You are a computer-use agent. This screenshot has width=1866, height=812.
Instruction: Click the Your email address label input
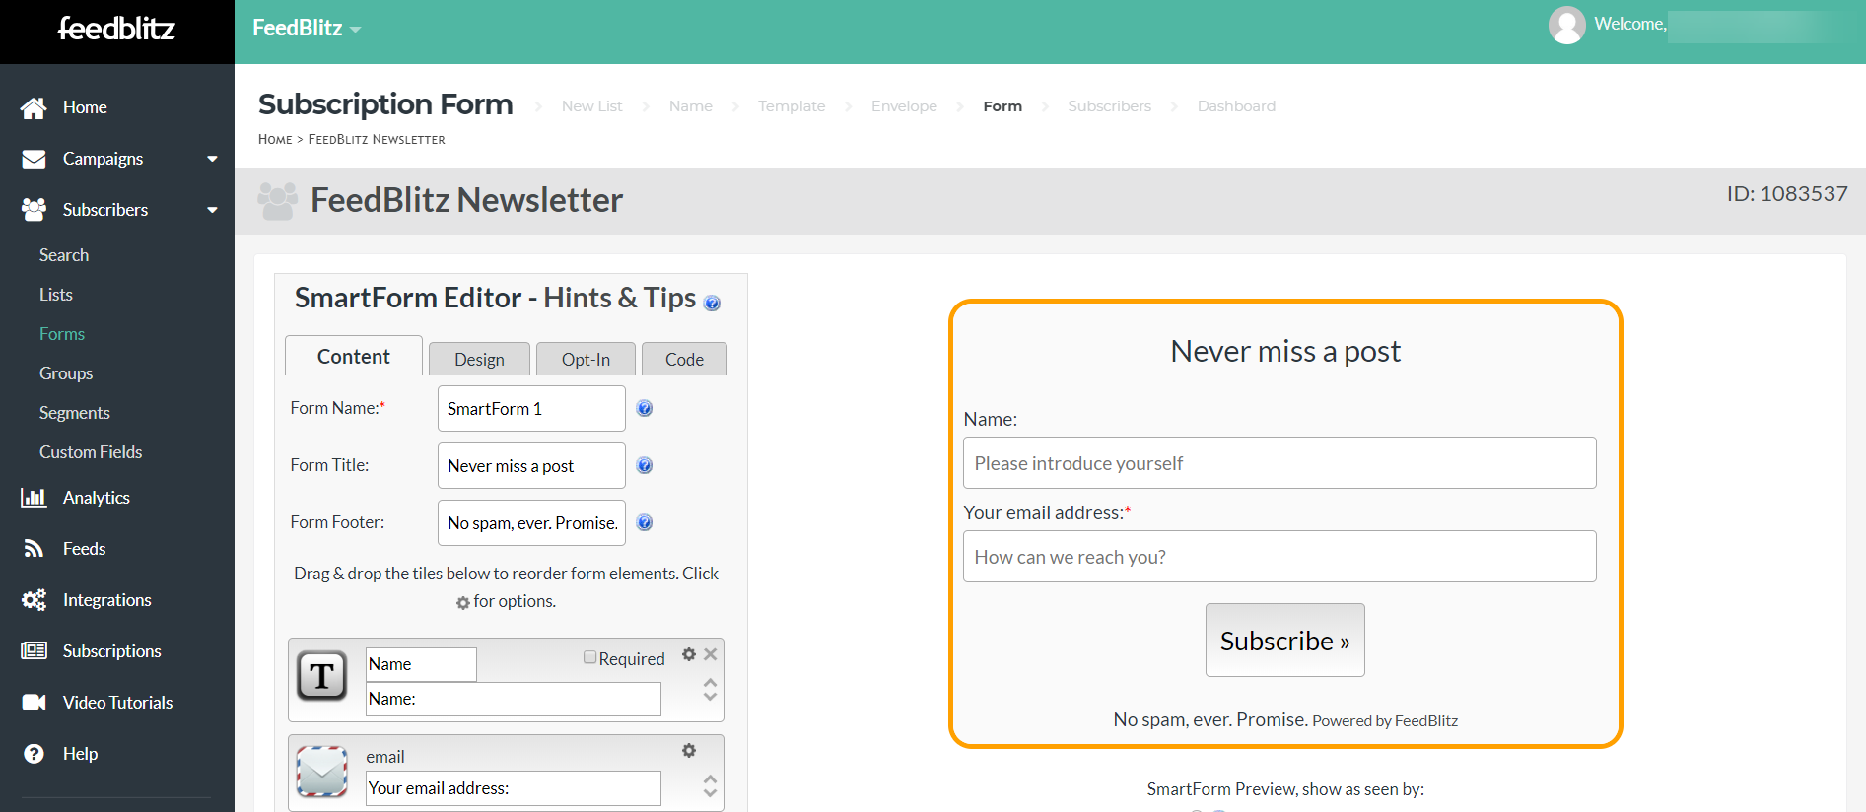pos(514,788)
